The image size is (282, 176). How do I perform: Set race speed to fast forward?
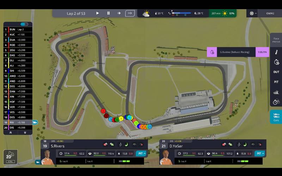119,13
